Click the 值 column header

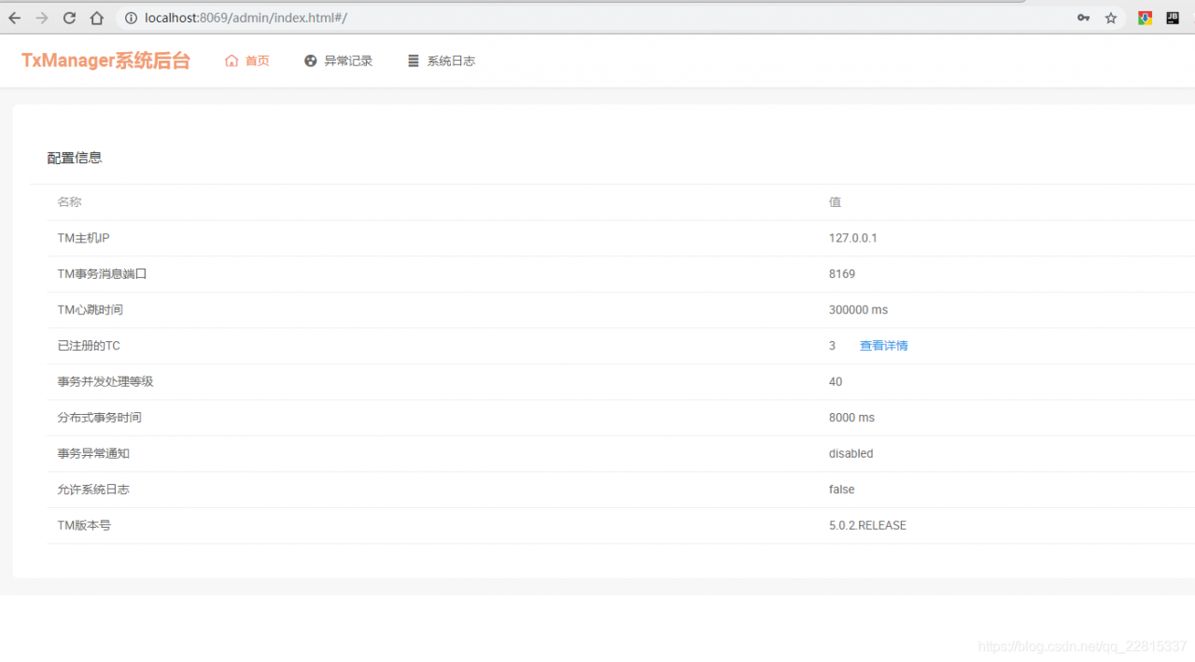tap(835, 202)
